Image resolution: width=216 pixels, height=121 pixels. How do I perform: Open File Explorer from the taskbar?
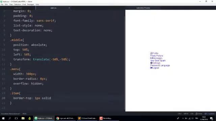(x=23, y=118)
